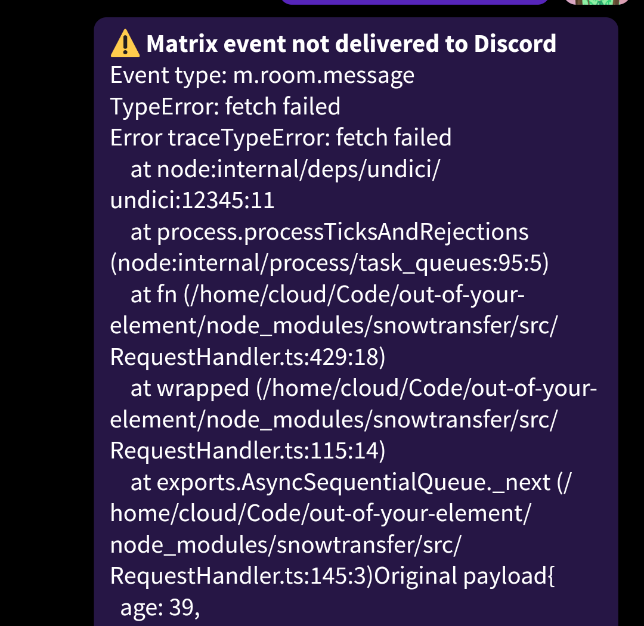644x626 pixels.
Task: Click the "RequestHandler.ts:429:18)" text
Action: (248, 357)
